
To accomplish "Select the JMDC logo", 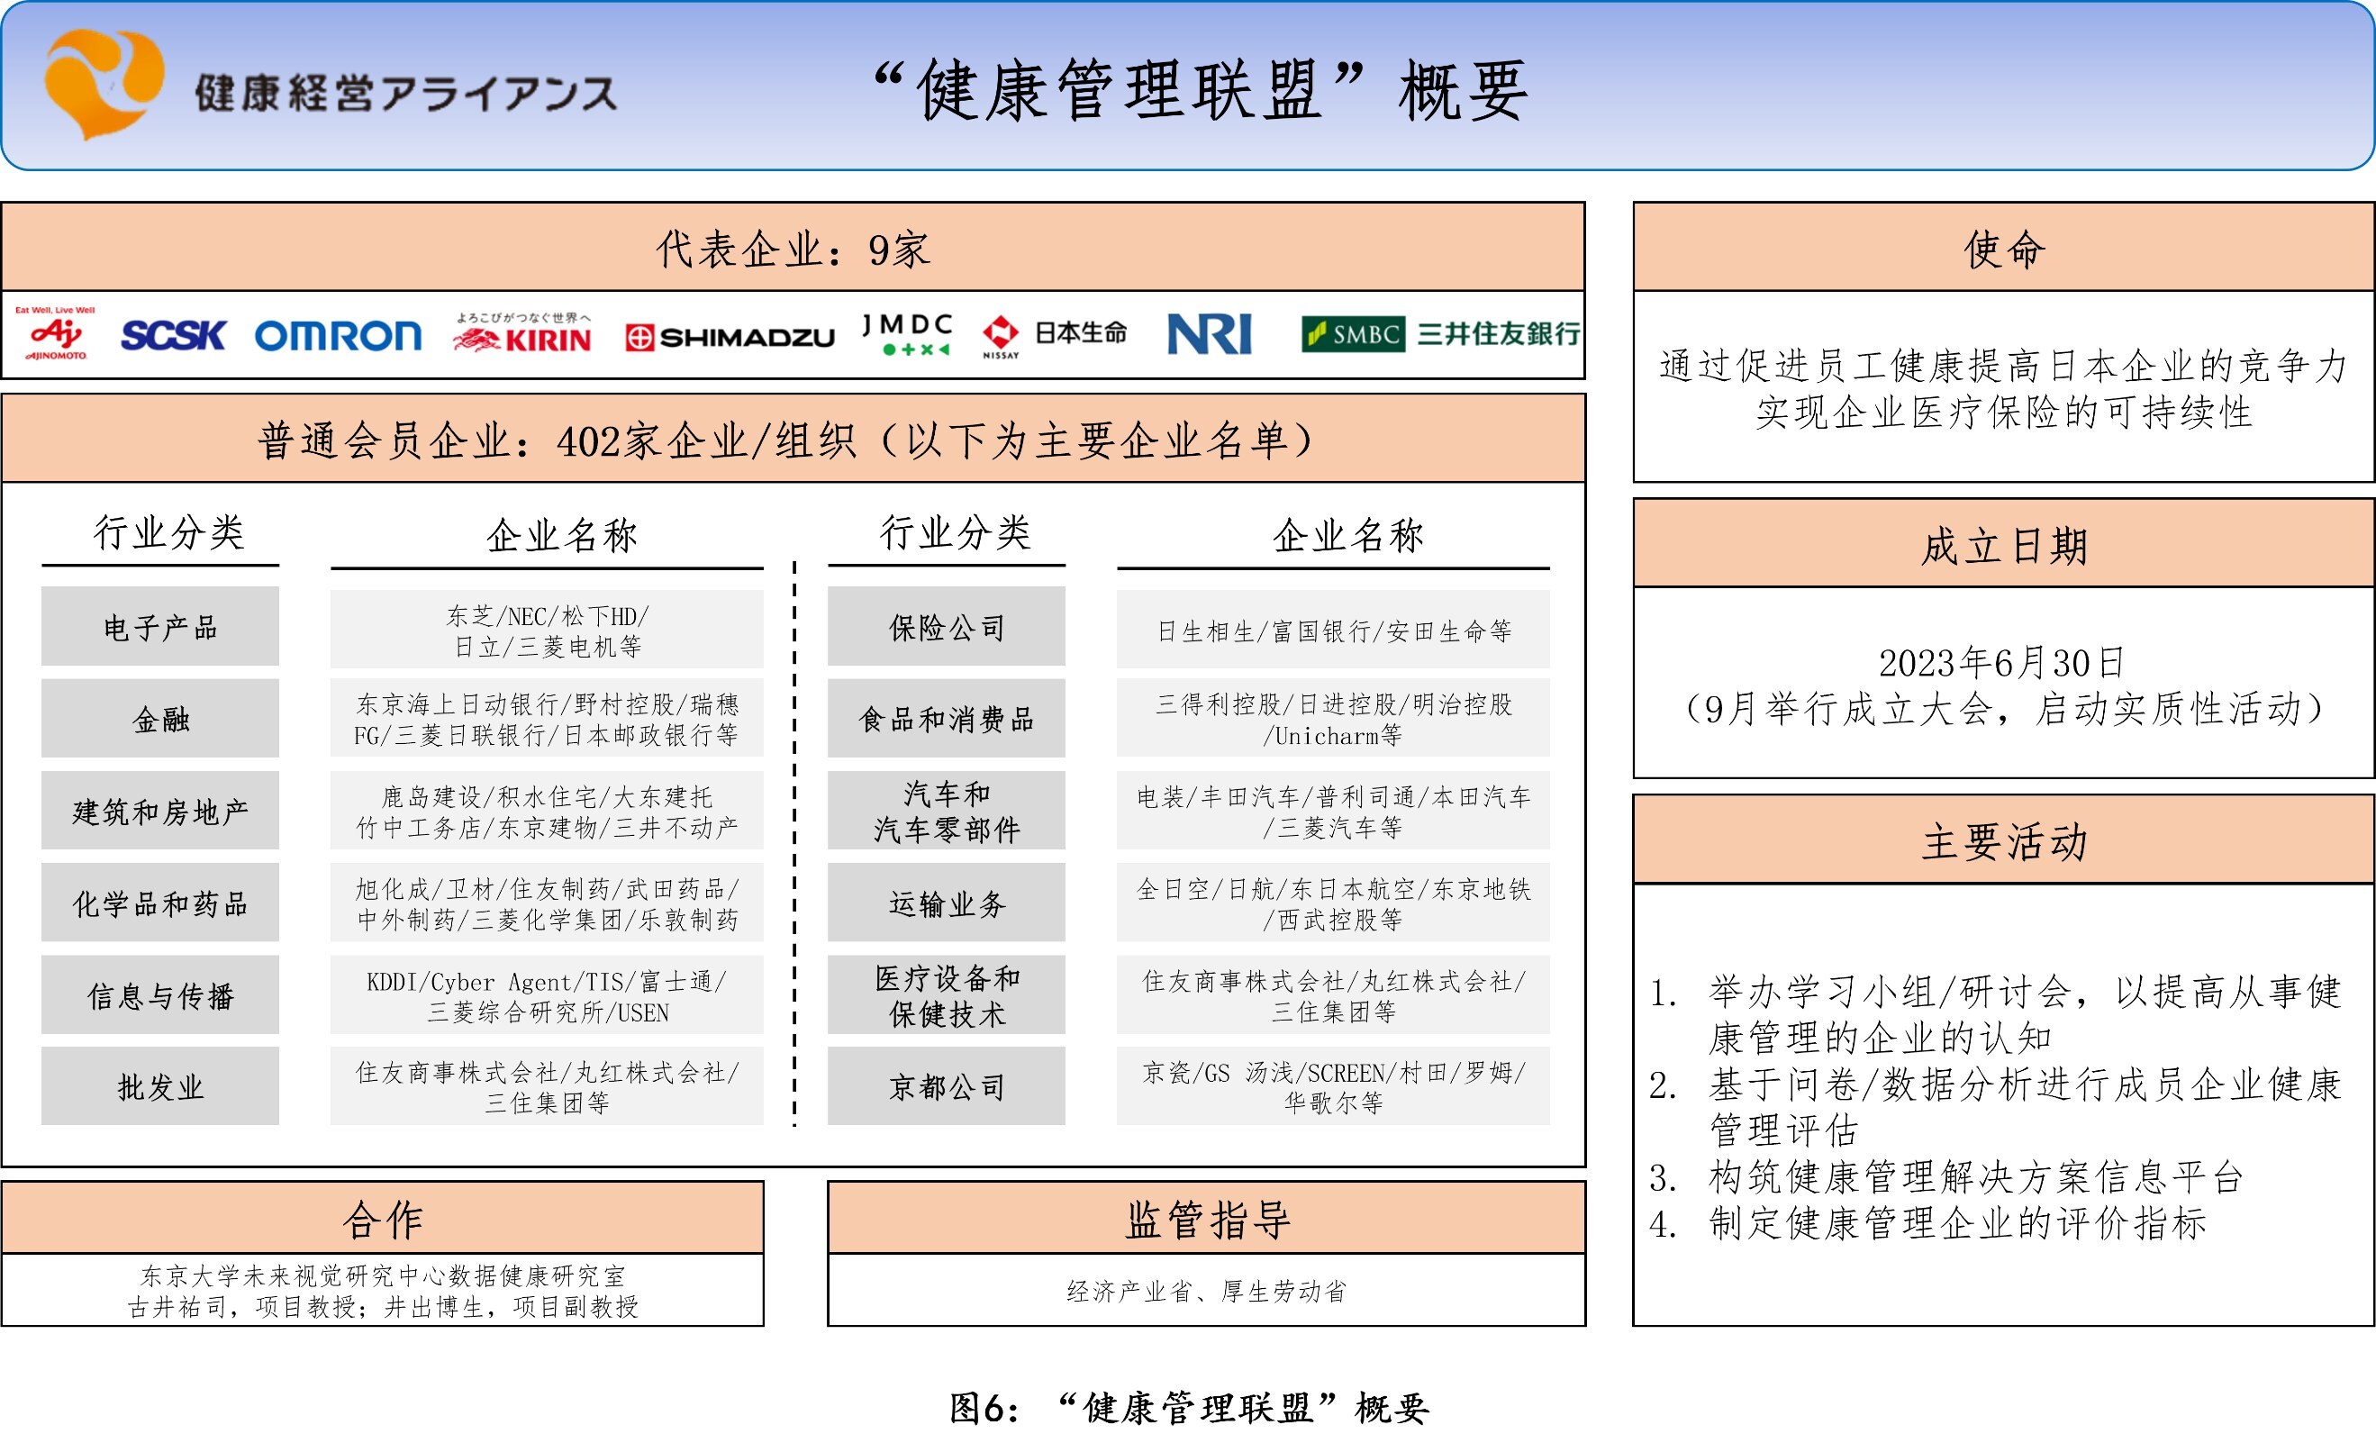I will coord(906,335).
